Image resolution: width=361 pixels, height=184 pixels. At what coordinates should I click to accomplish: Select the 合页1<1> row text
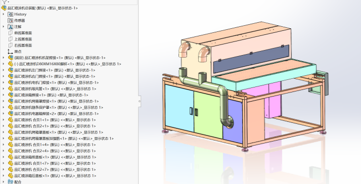tap(55, 120)
